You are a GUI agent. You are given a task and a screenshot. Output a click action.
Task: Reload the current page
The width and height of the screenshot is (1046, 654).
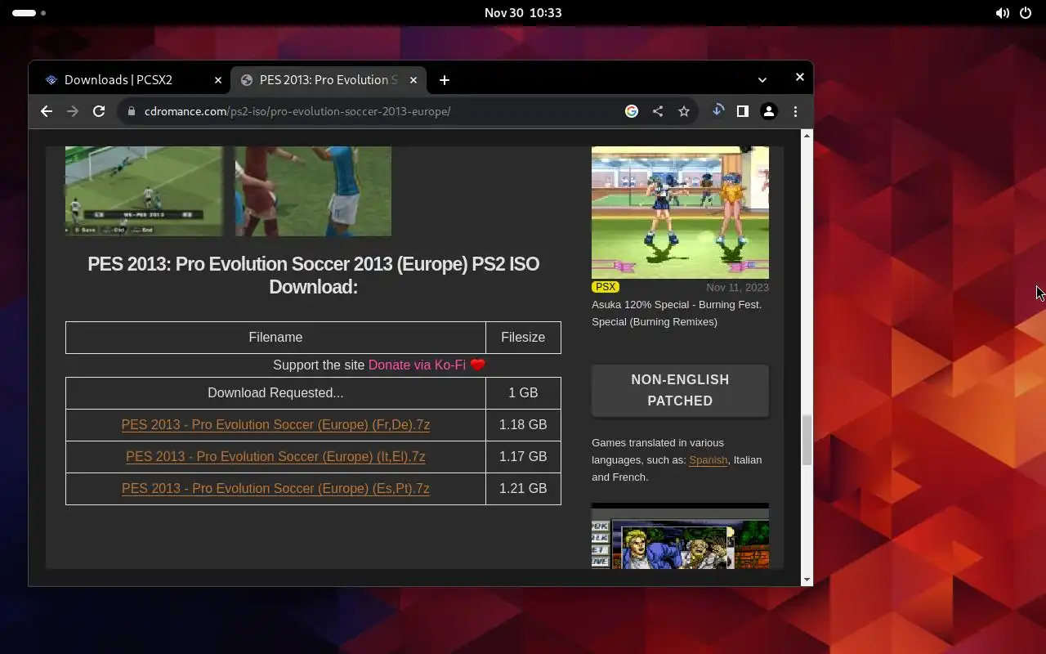tap(99, 111)
